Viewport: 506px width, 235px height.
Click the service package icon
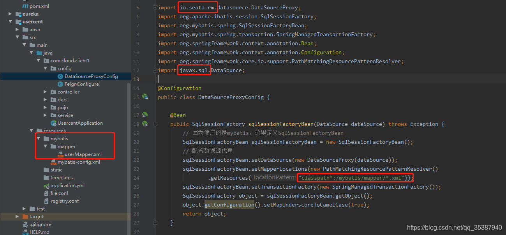point(53,115)
